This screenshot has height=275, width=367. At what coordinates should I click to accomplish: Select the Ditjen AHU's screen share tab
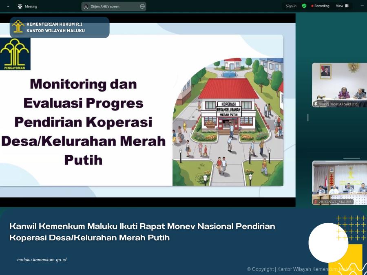[114, 7]
